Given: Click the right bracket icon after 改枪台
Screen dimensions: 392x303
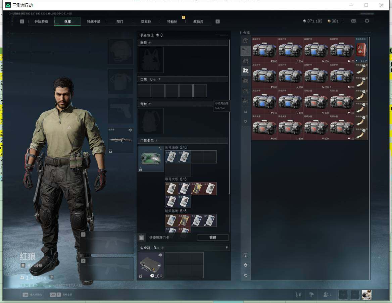Looking at the screenshot, I should tap(217, 21).
